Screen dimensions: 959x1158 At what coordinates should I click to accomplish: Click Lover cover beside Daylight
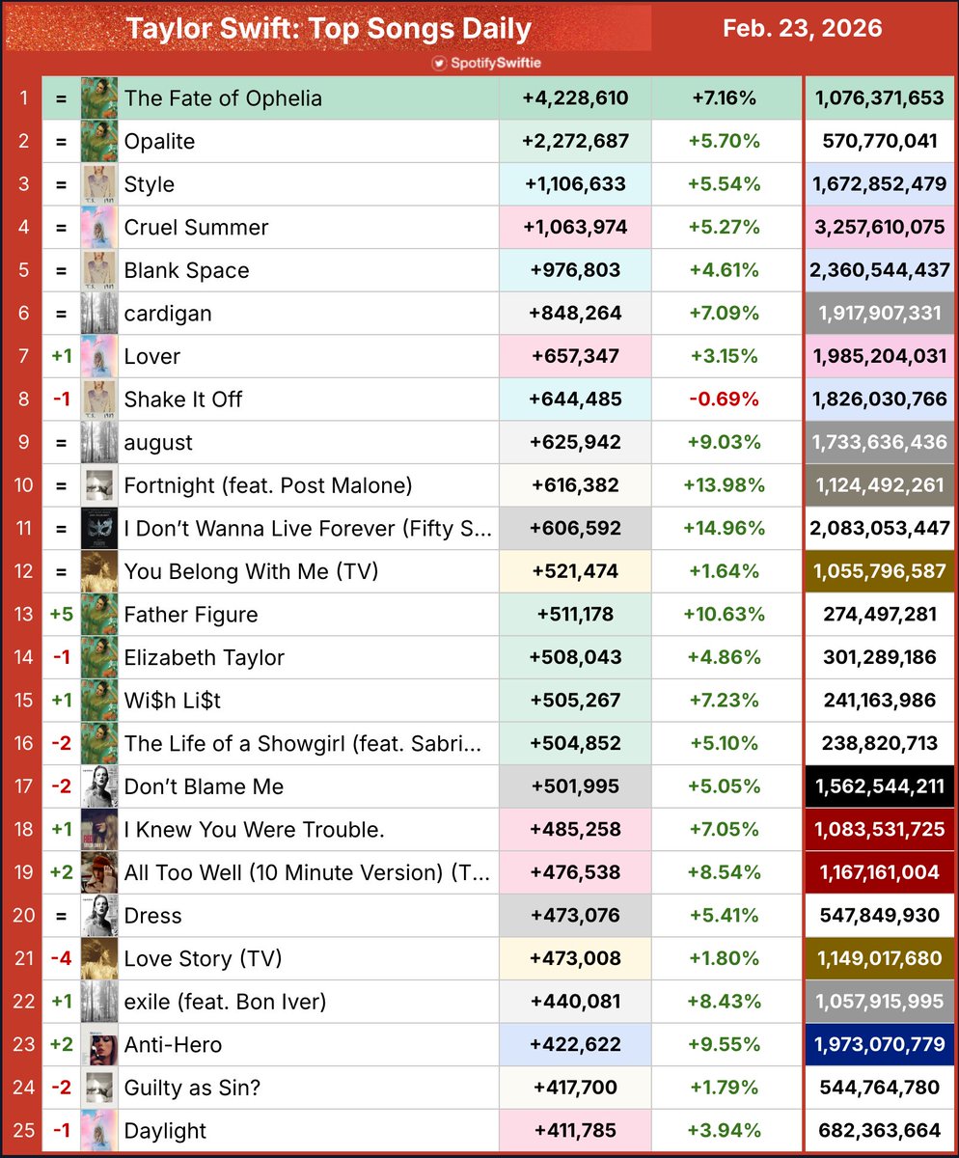(99, 1131)
